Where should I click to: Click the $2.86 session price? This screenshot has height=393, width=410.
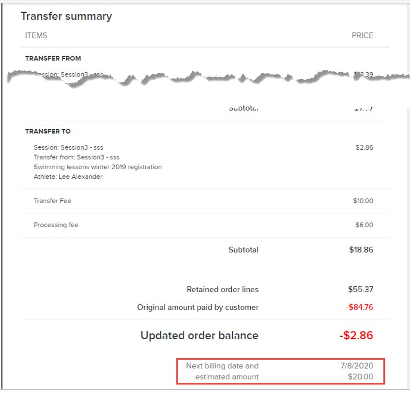(364, 147)
